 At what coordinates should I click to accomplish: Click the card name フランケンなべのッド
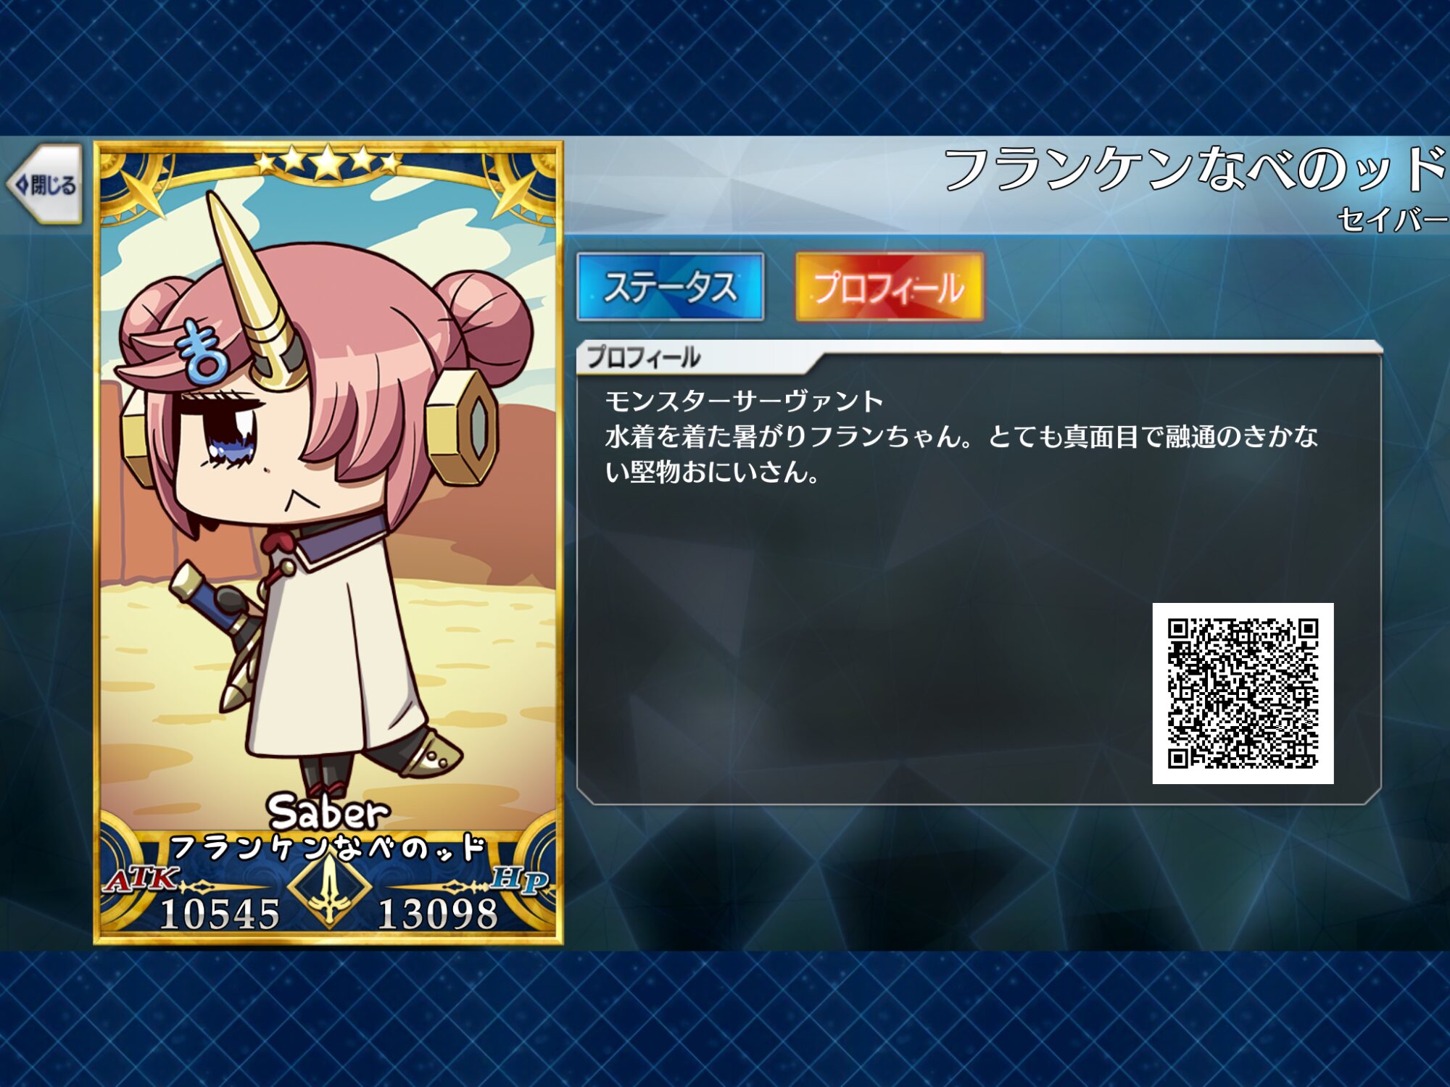click(328, 847)
